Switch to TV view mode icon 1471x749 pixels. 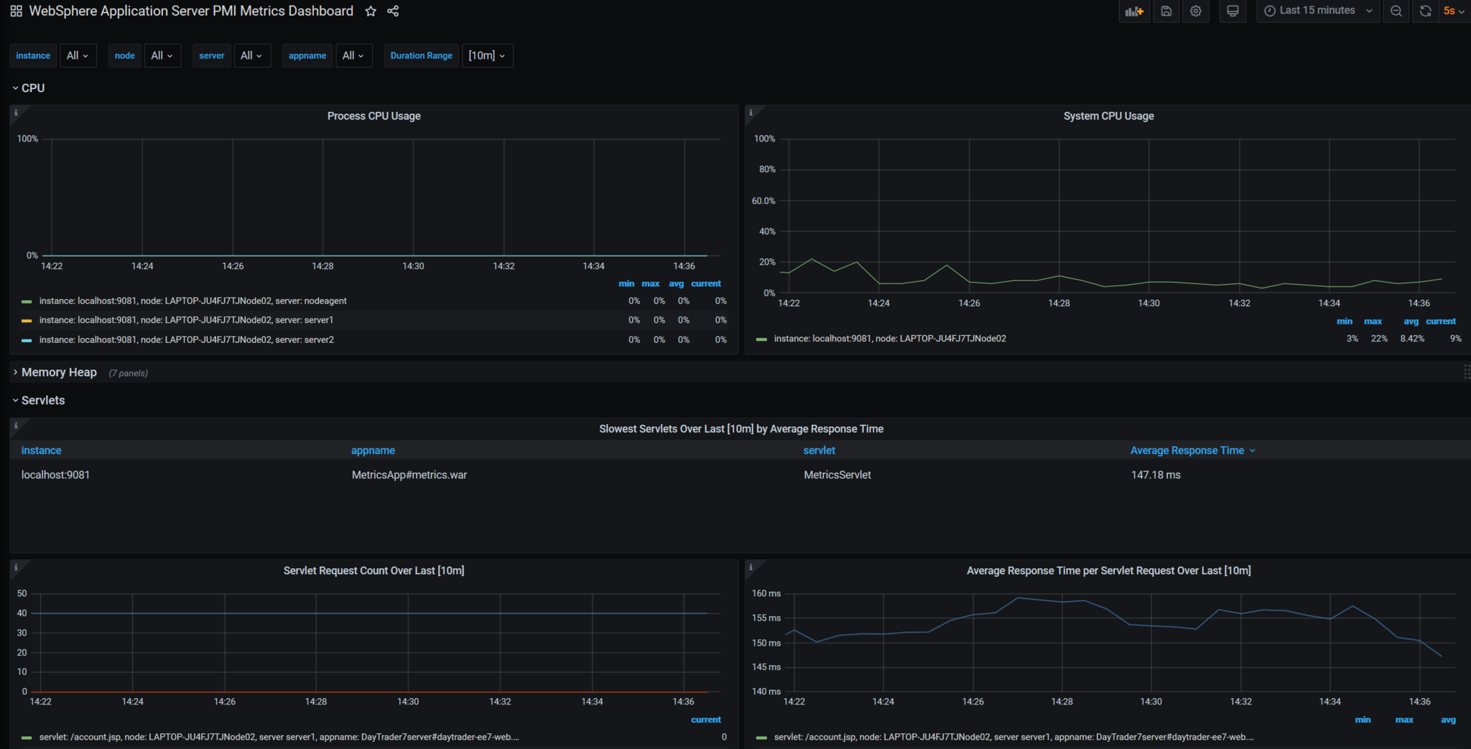pos(1233,11)
